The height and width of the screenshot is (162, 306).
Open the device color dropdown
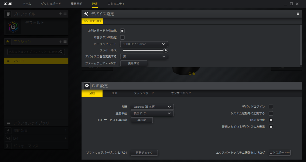pos(144,56)
